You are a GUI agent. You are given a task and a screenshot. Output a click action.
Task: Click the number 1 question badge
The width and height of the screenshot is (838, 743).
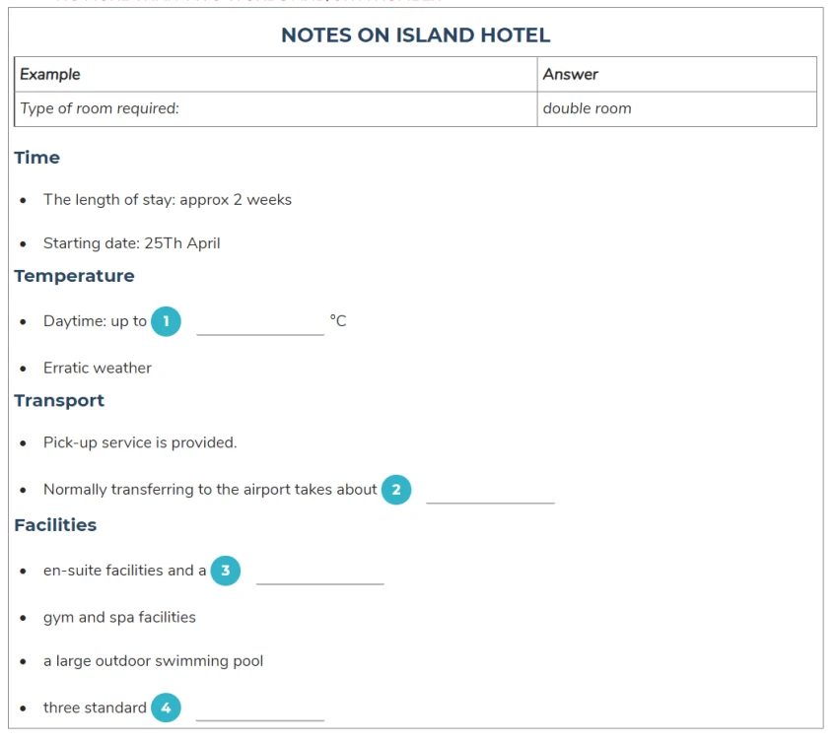(166, 321)
